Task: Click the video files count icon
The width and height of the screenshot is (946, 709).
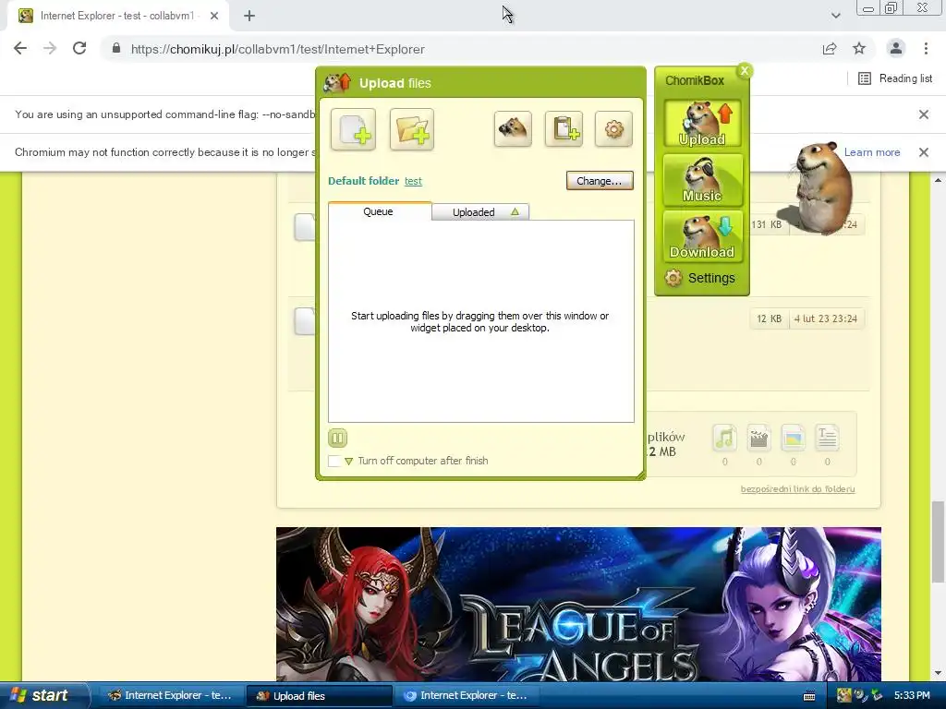Action: tap(759, 439)
